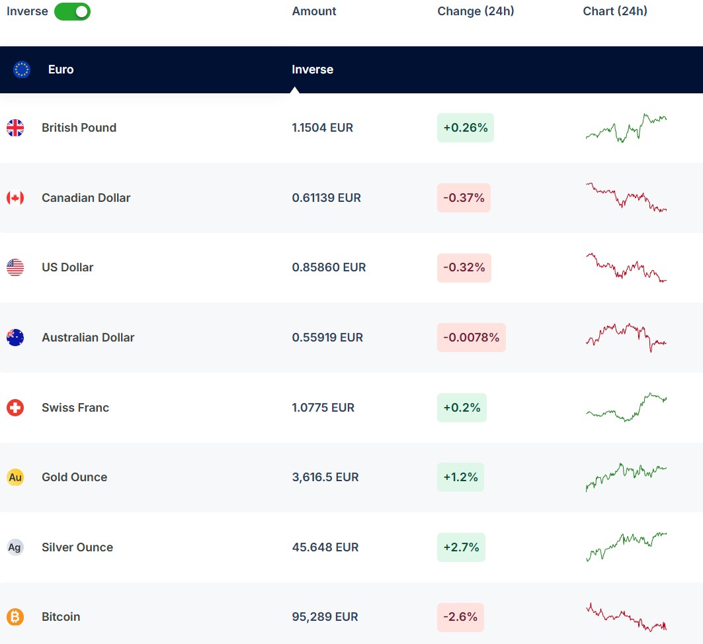The width and height of the screenshot is (703, 644).
Task: Toggle the Inverse switch off
Action: click(72, 11)
